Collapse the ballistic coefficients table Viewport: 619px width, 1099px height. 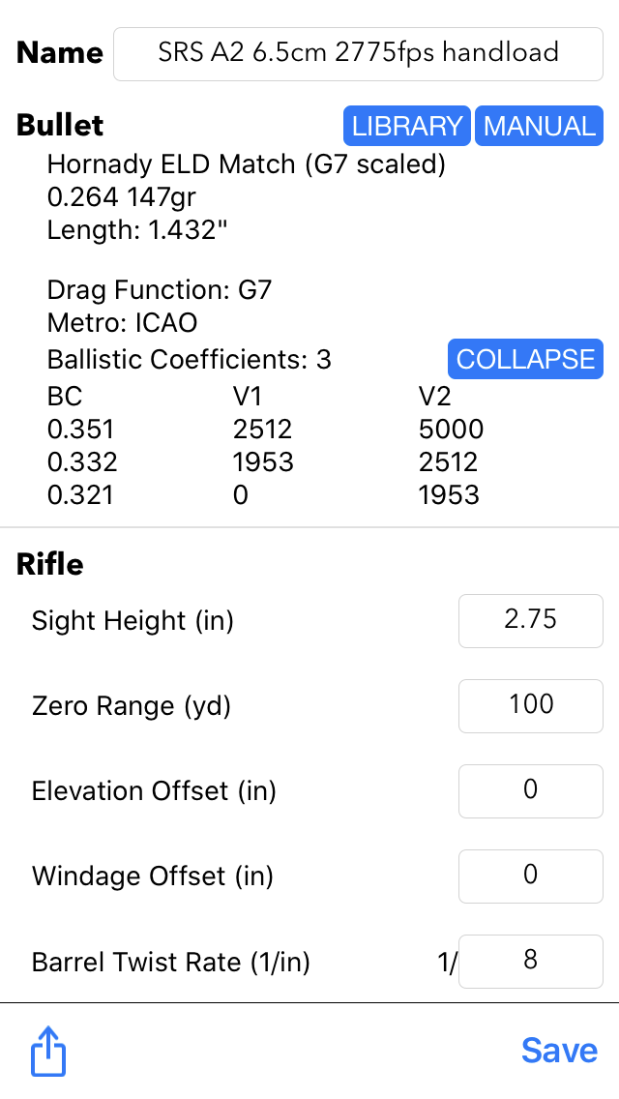pos(525,359)
